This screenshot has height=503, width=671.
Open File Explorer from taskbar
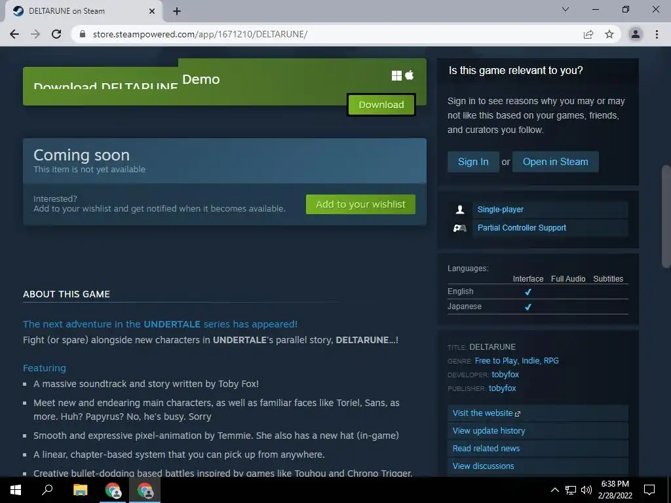click(x=80, y=490)
